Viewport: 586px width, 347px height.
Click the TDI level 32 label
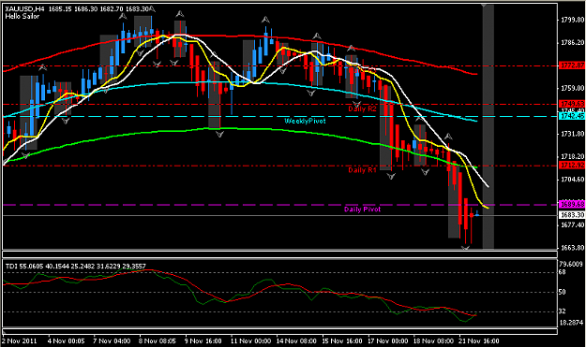pos(562,311)
